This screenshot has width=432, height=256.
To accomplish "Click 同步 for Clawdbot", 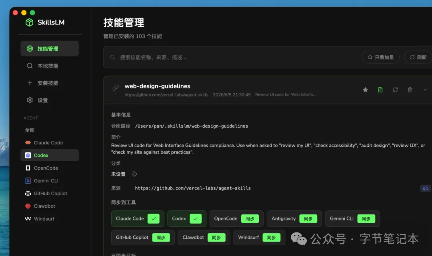I will (216, 238).
